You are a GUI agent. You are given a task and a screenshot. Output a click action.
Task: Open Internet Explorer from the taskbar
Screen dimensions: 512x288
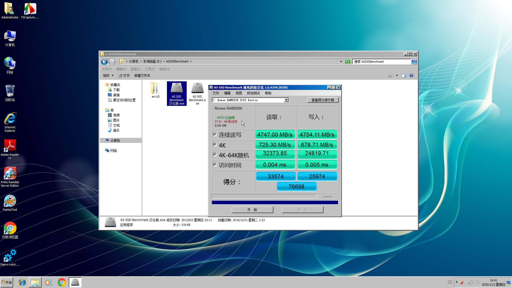[22, 282]
